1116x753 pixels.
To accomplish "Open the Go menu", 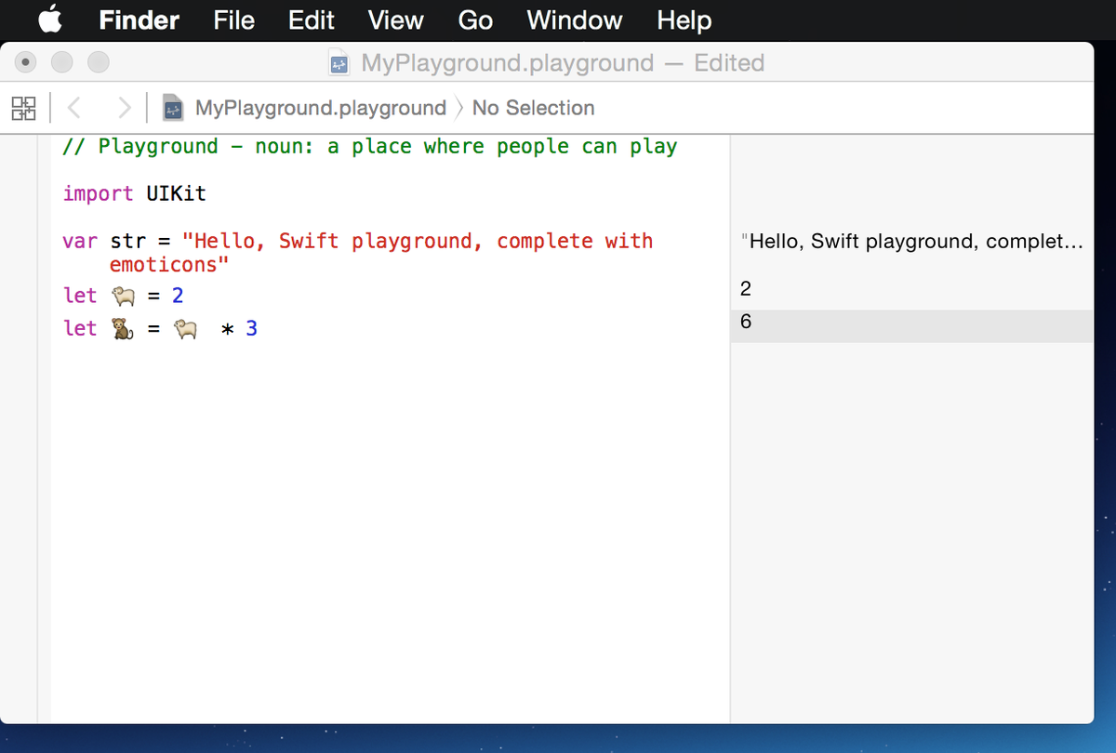I will pos(474,20).
